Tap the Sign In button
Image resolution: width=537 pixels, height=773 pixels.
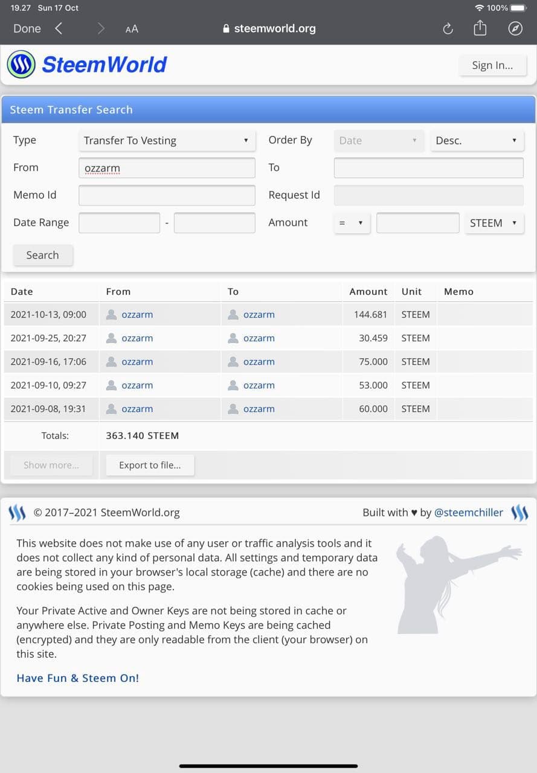[492, 65]
